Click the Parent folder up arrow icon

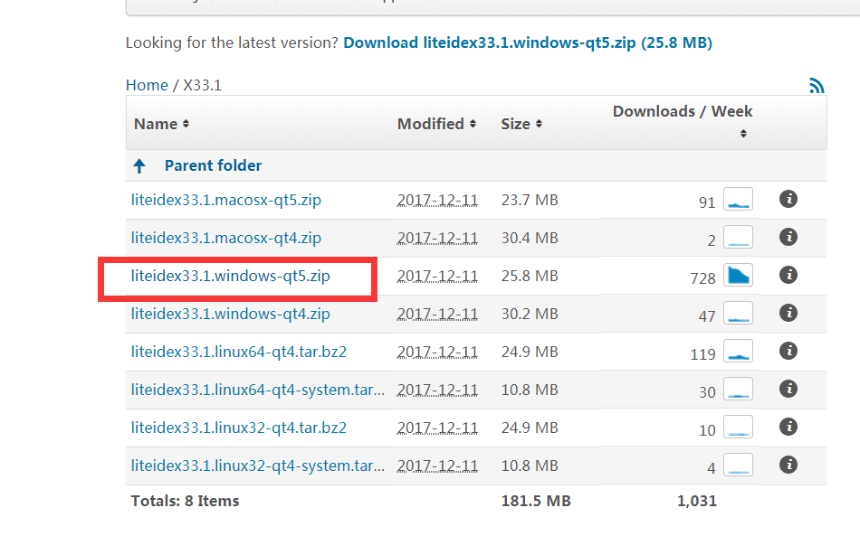point(139,165)
